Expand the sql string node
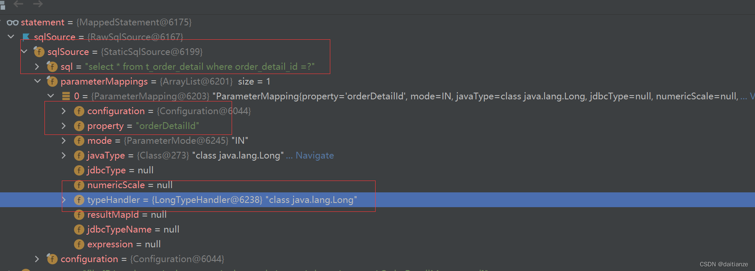 coord(37,66)
